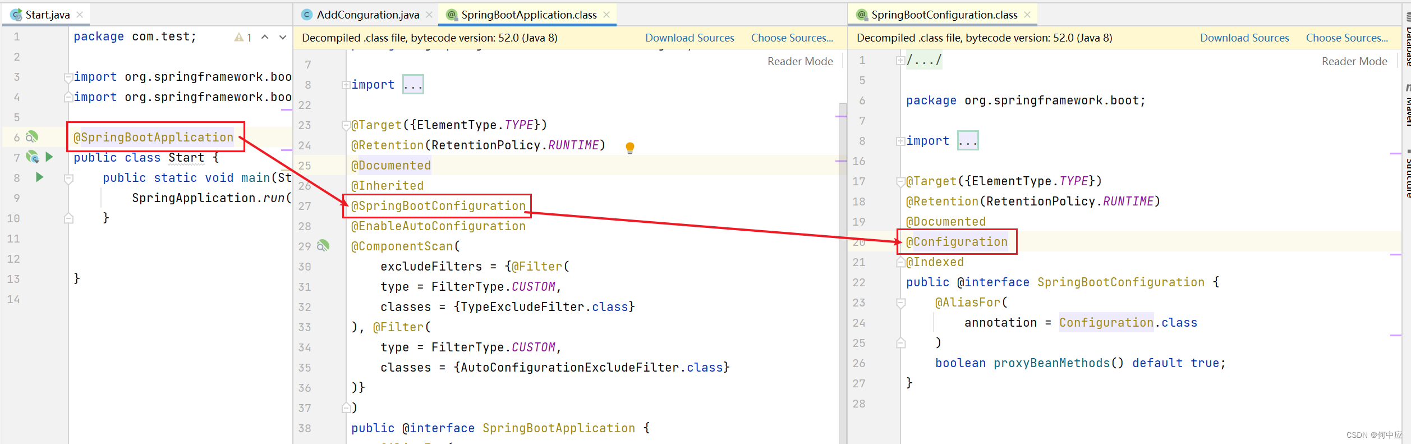
Task: Click the @Documented annotation on line 25
Action: (x=391, y=165)
